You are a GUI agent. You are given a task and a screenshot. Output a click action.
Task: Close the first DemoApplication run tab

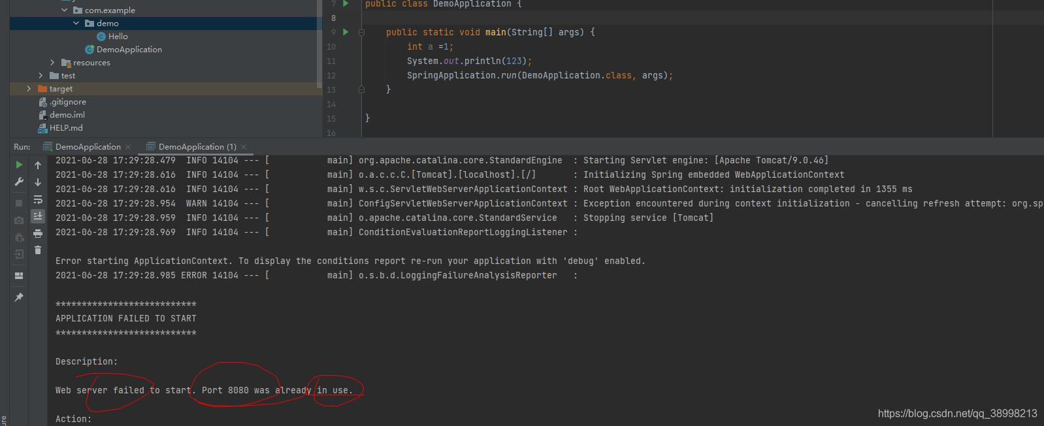(128, 147)
